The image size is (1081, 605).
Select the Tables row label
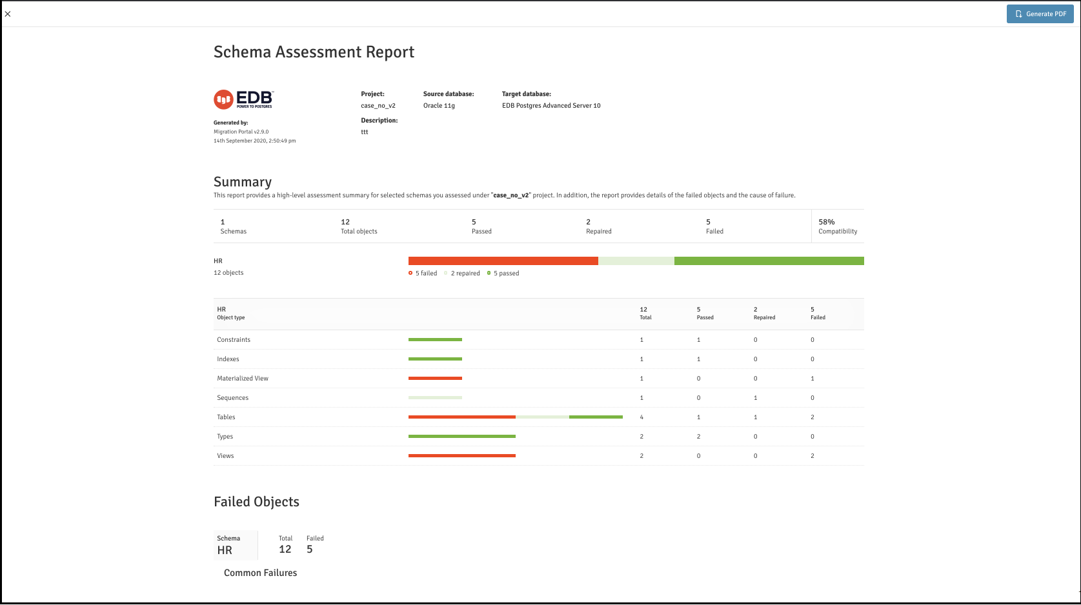pos(226,417)
